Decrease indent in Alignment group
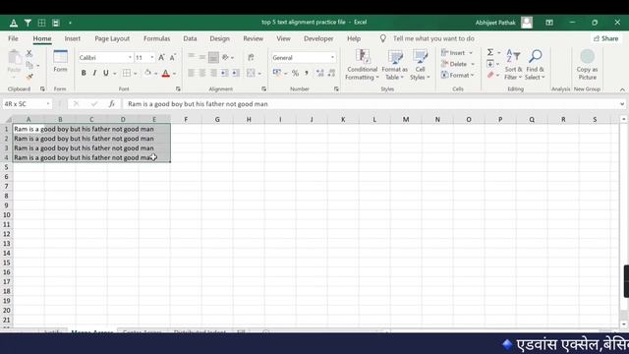 point(224,73)
